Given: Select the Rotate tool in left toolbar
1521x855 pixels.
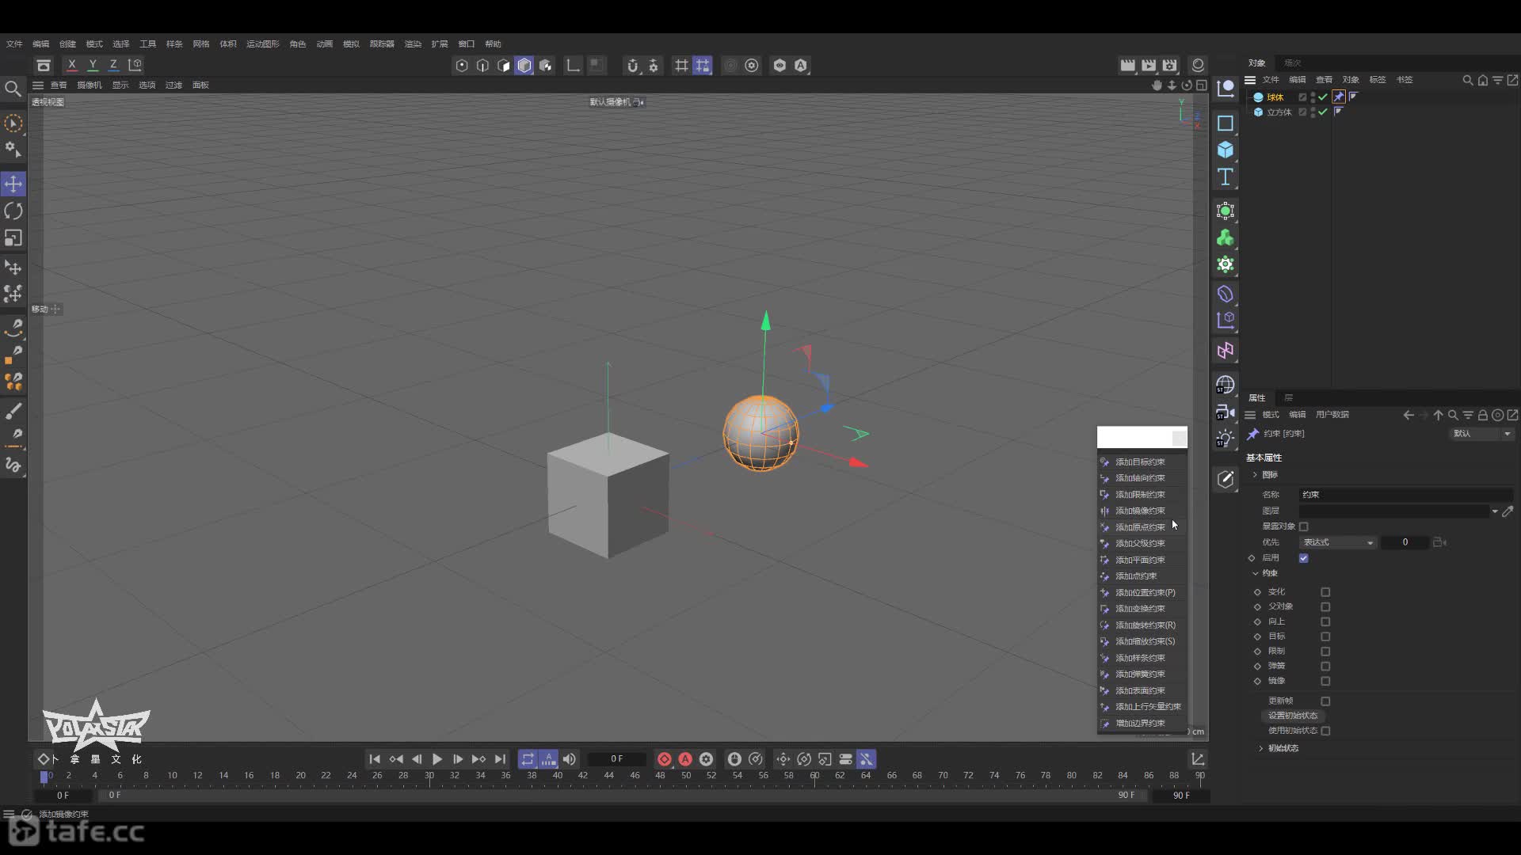Looking at the screenshot, I should pyautogui.click(x=13, y=211).
